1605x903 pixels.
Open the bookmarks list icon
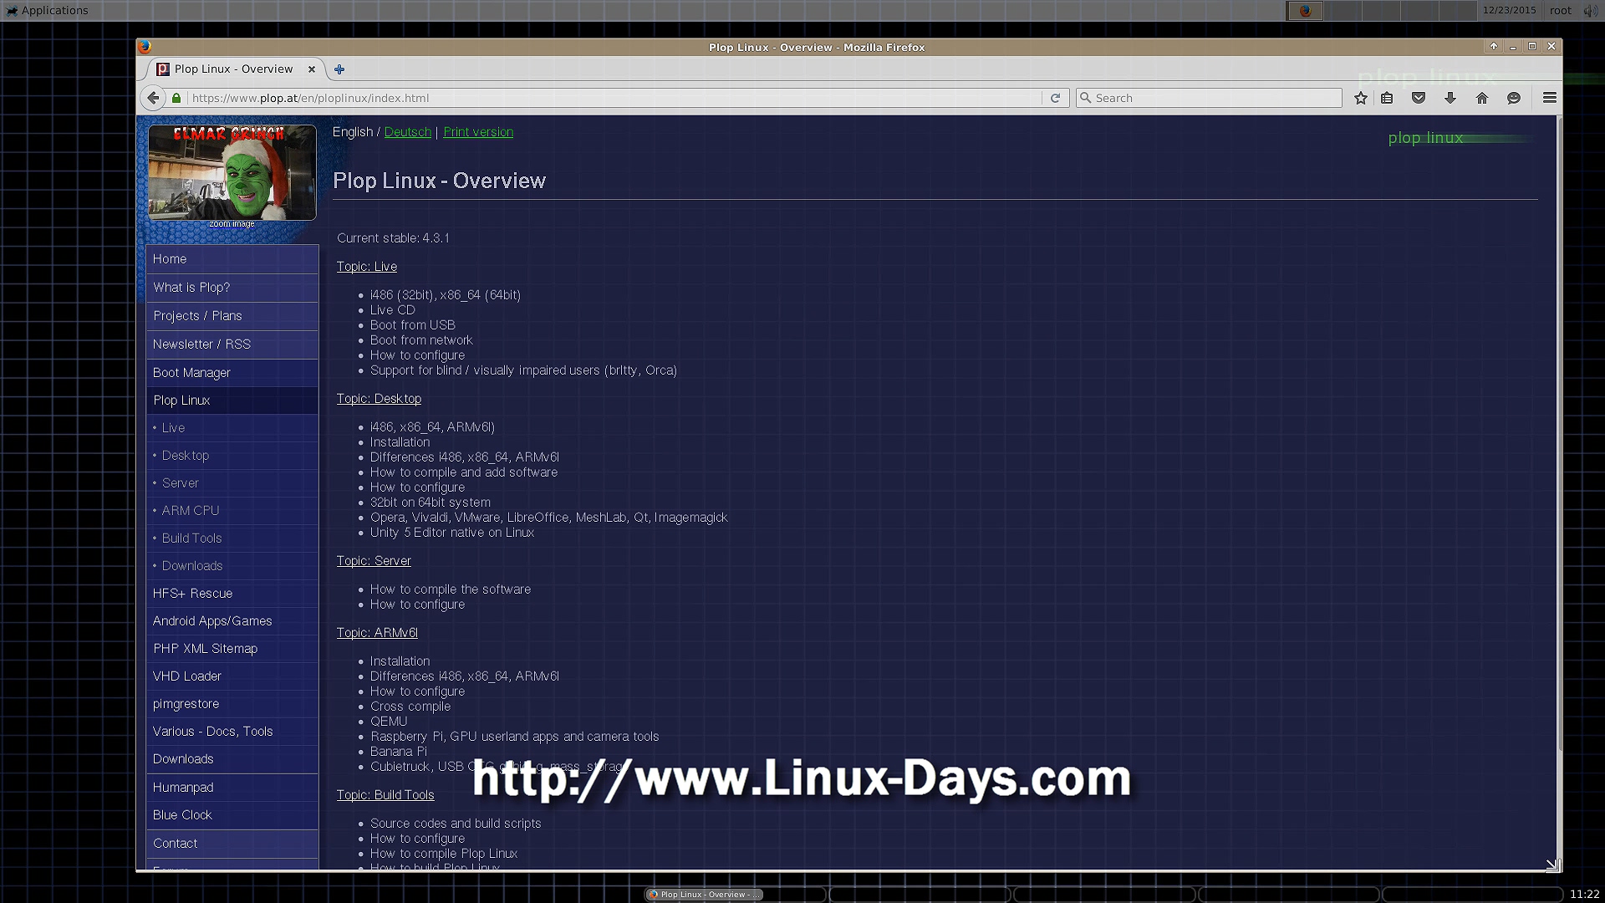coord(1387,98)
